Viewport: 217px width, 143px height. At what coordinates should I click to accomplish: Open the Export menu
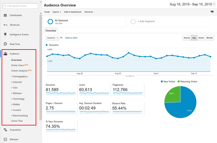click(57, 12)
